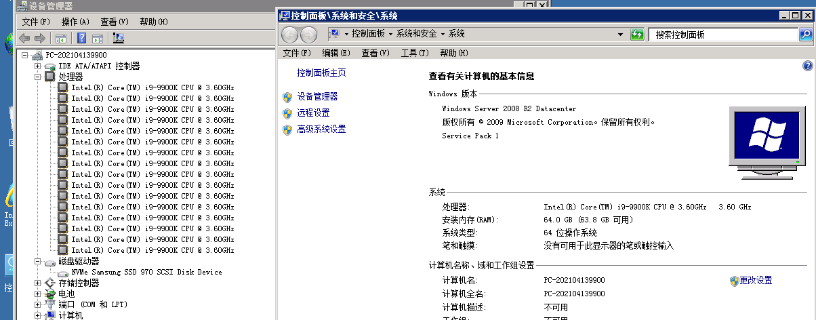Screen dimensions: 816x320
Task: Click the shield icon next to 高级系统设置
Action: (x=287, y=129)
